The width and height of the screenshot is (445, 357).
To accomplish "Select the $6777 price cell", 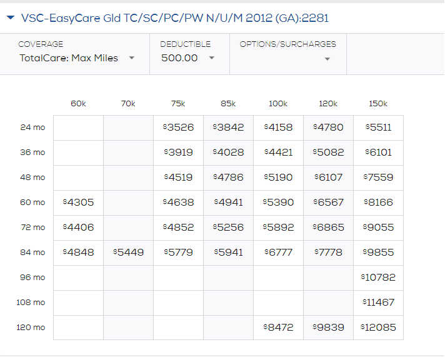I will click(x=278, y=253).
